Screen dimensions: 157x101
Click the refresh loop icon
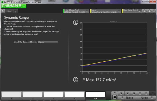[x=146, y=93]
